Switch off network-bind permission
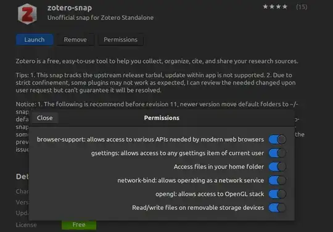This screenshot has width=333, height=232. click(277, 180)
